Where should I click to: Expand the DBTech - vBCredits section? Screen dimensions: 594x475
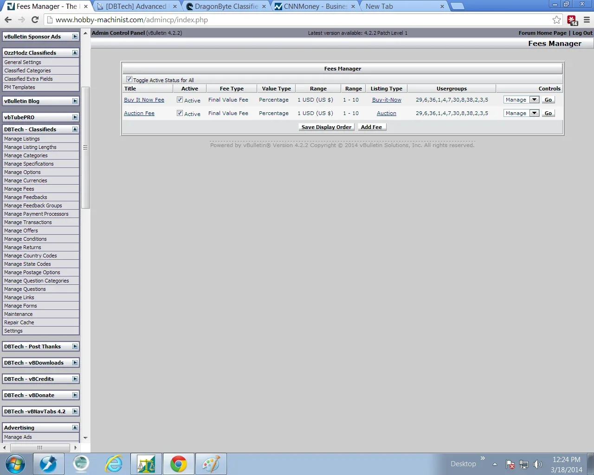pyautogui.click(x=75, y=379)
